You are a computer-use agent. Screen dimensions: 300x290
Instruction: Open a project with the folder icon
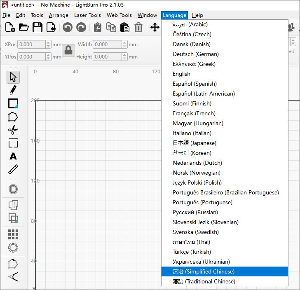click(x=24, y=27)
